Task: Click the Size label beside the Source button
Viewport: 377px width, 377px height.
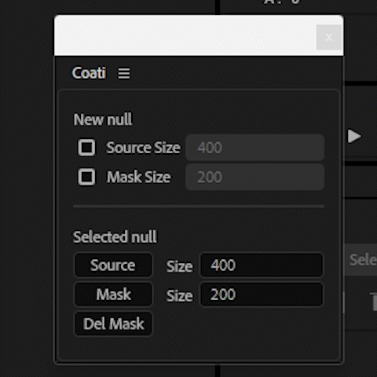Action: coord(179,266)
